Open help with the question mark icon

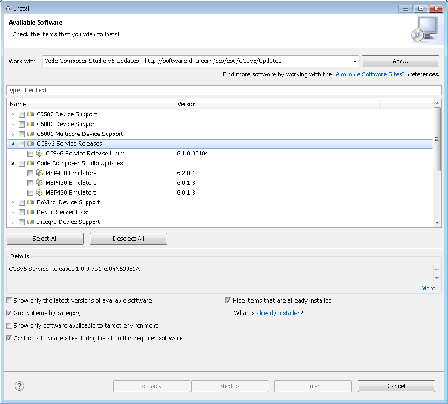(20, 386)
